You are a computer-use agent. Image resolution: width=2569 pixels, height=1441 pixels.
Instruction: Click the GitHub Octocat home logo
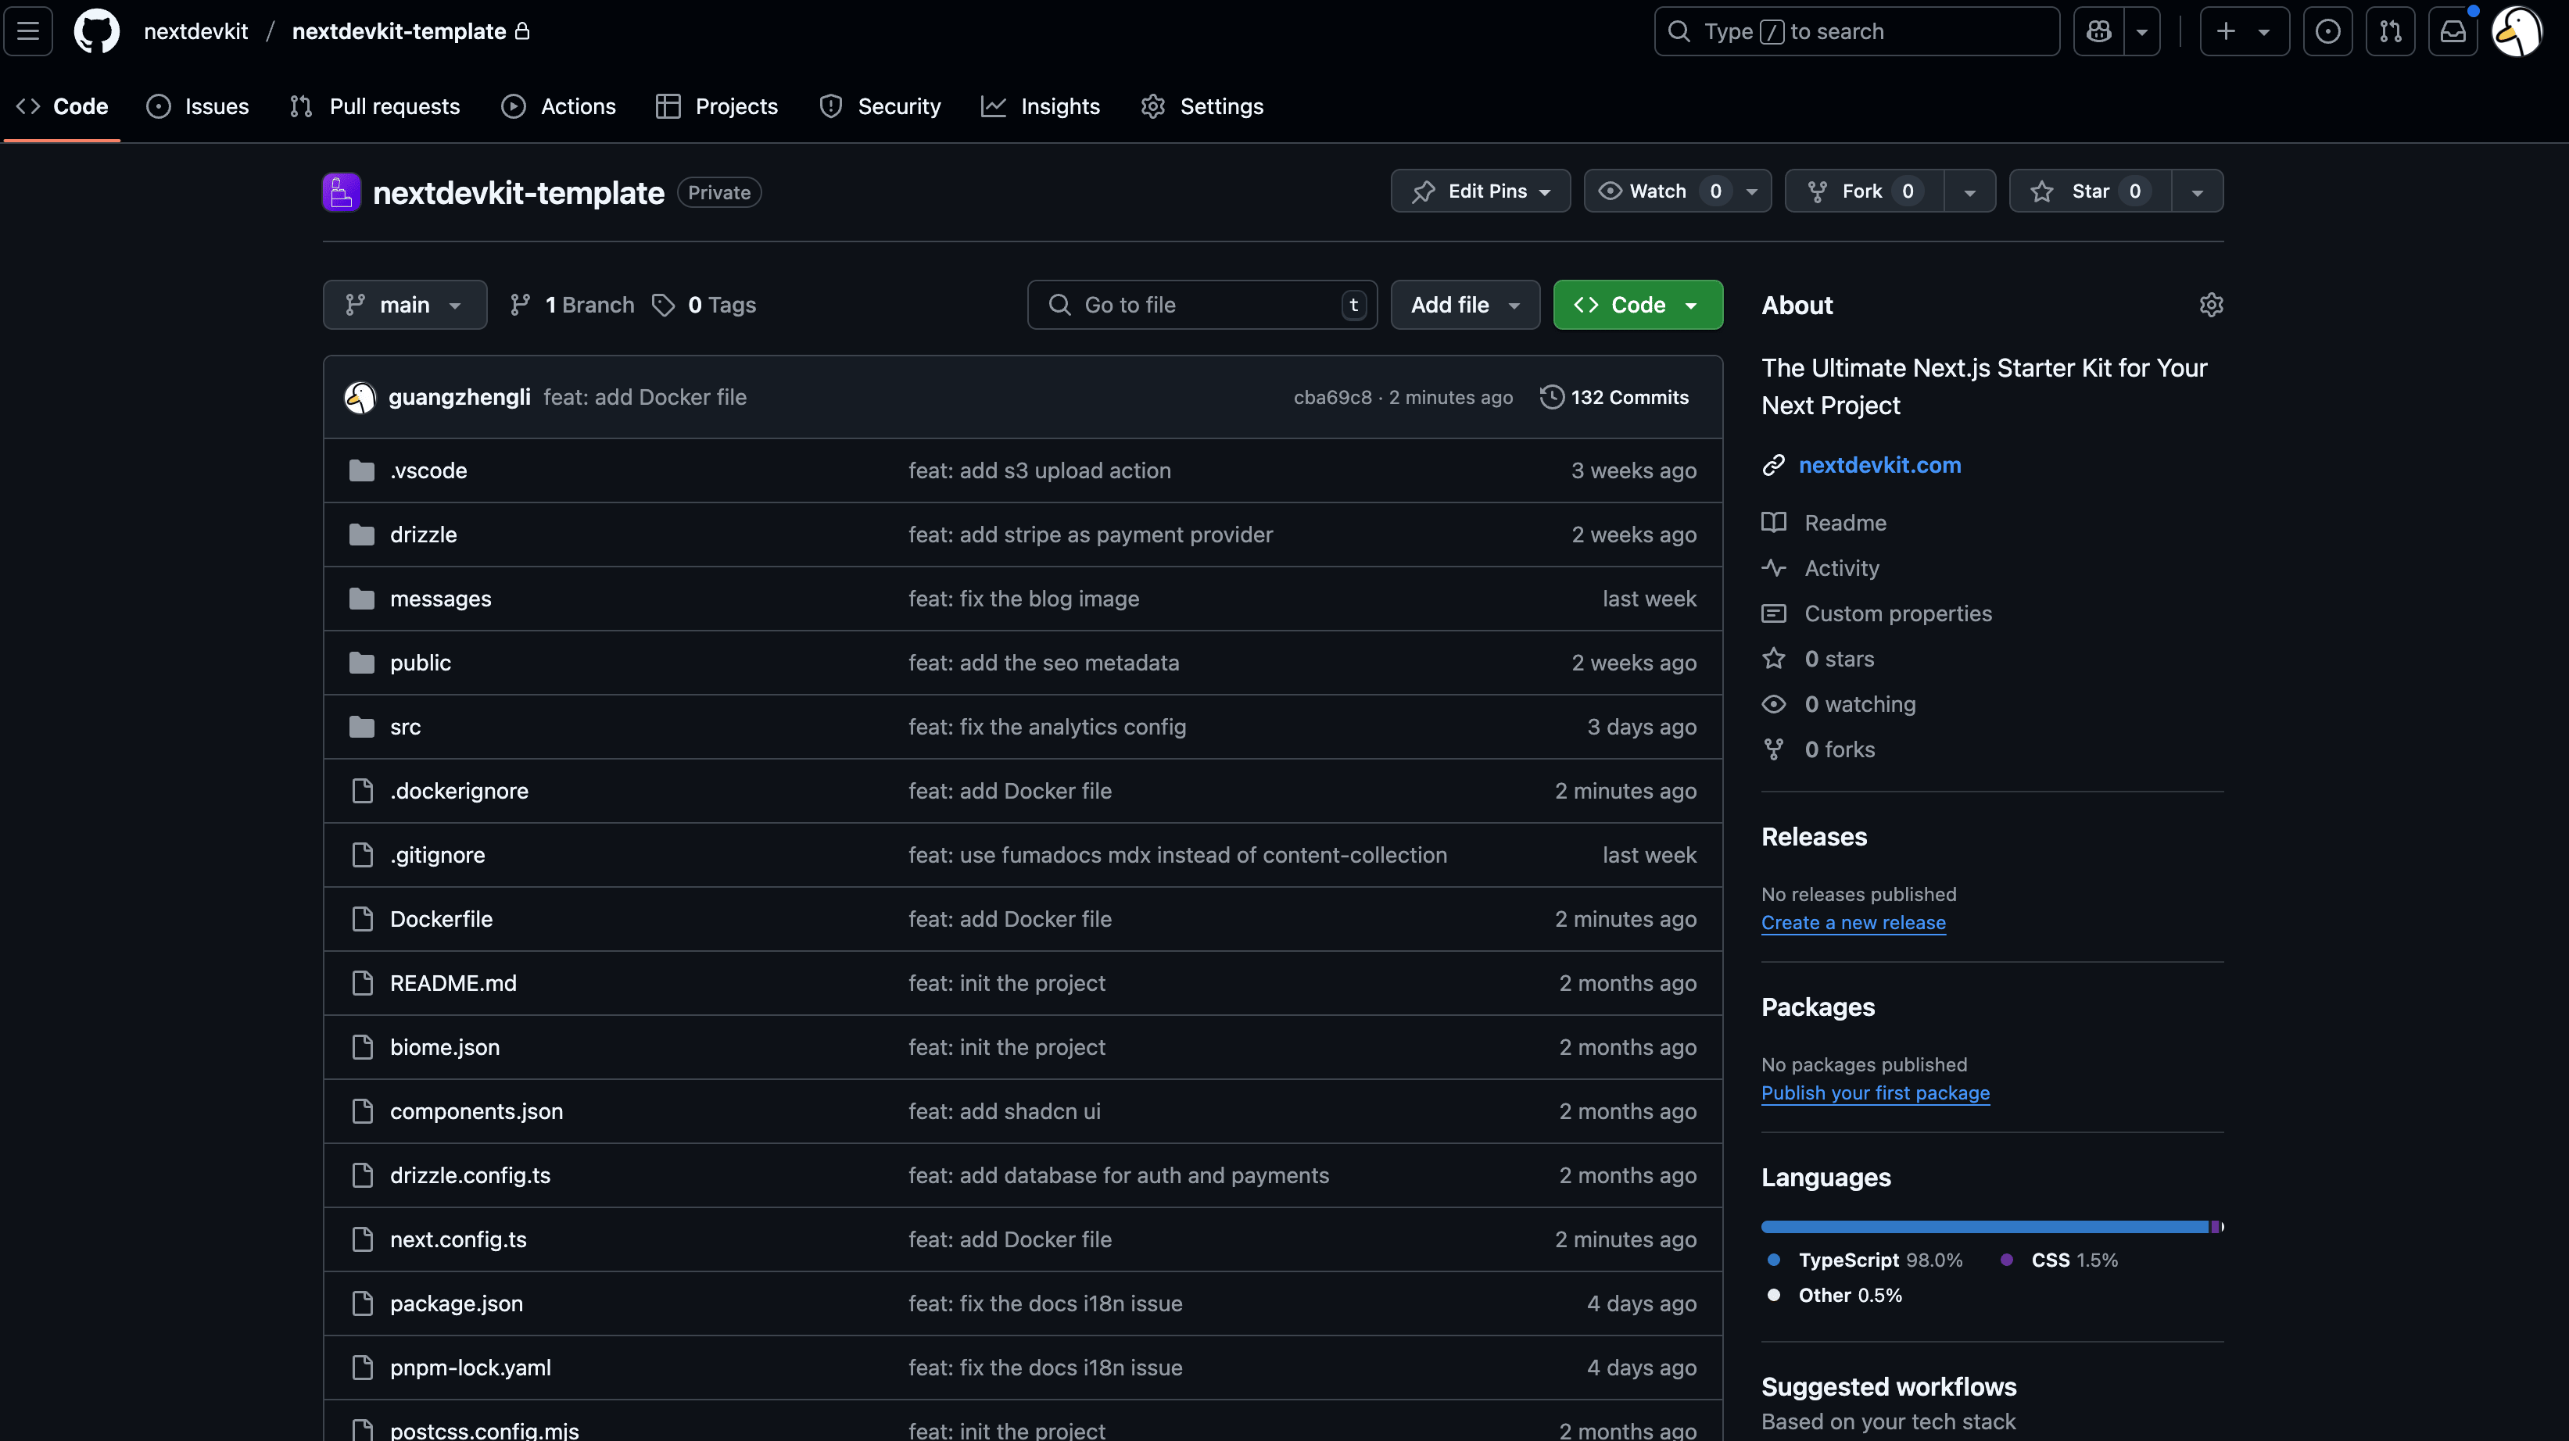pyautogui.click(x=95, y=31)
